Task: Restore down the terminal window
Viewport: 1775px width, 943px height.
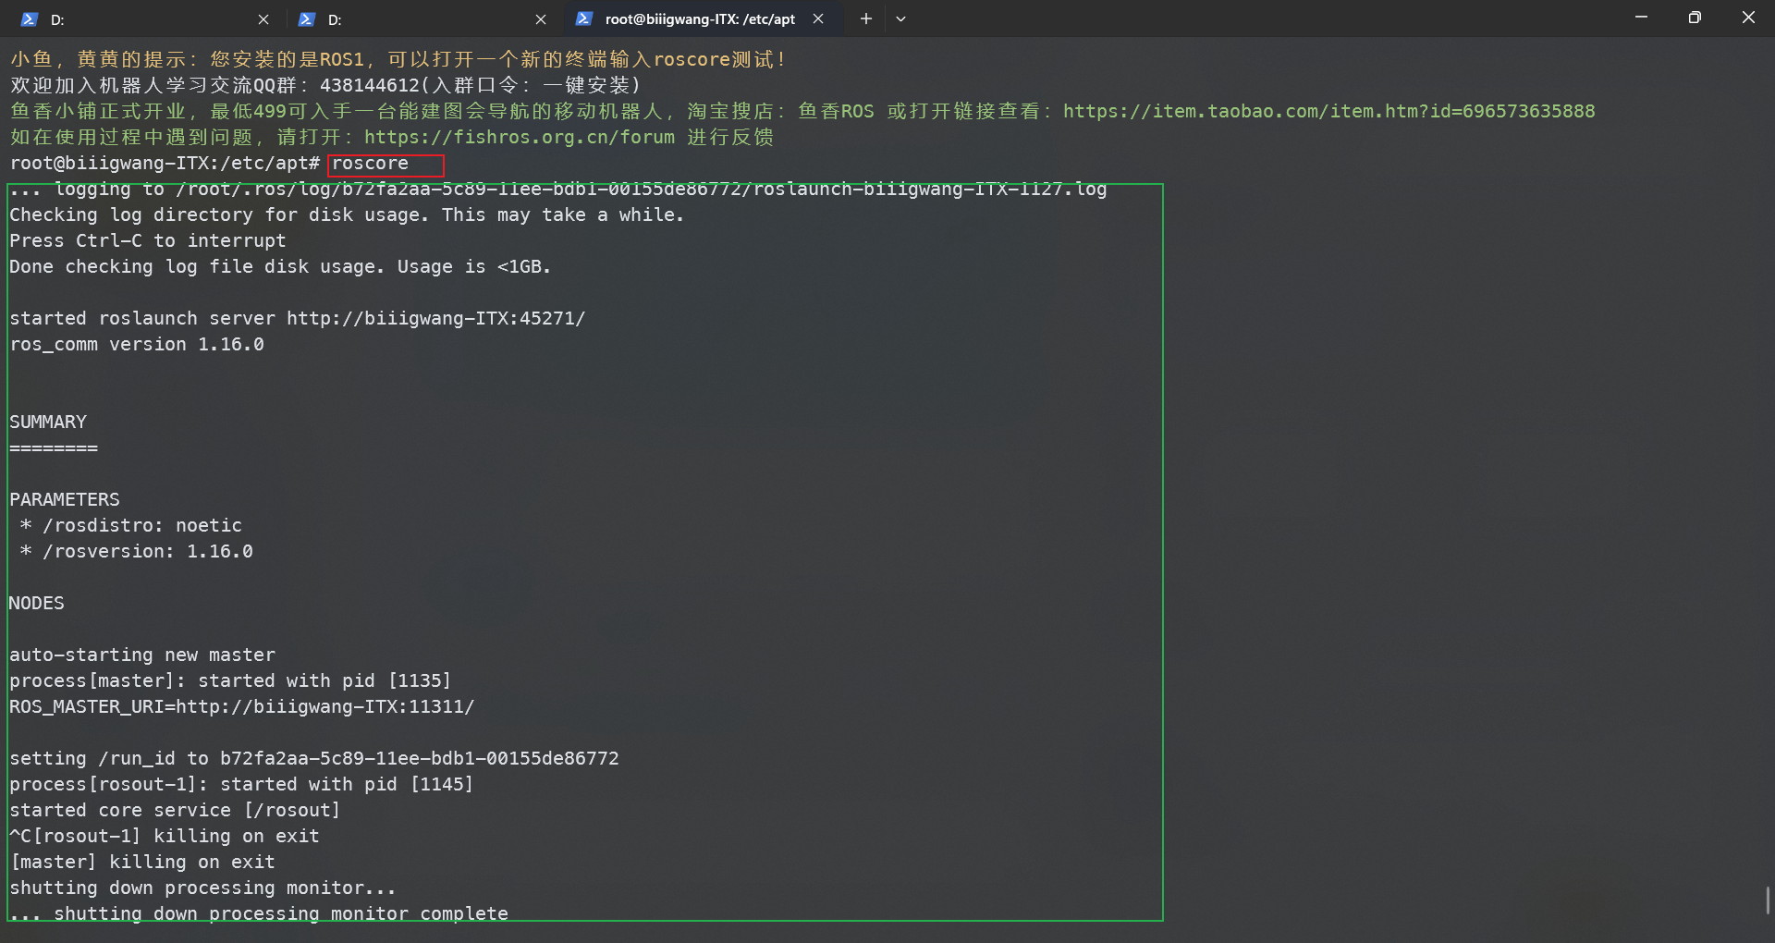Action: [x=1695, y=18]
